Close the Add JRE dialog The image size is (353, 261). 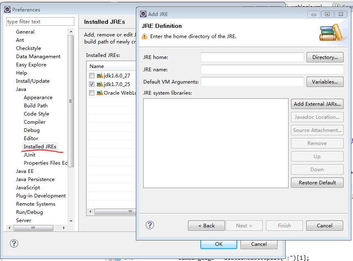[x=341, y=14]
